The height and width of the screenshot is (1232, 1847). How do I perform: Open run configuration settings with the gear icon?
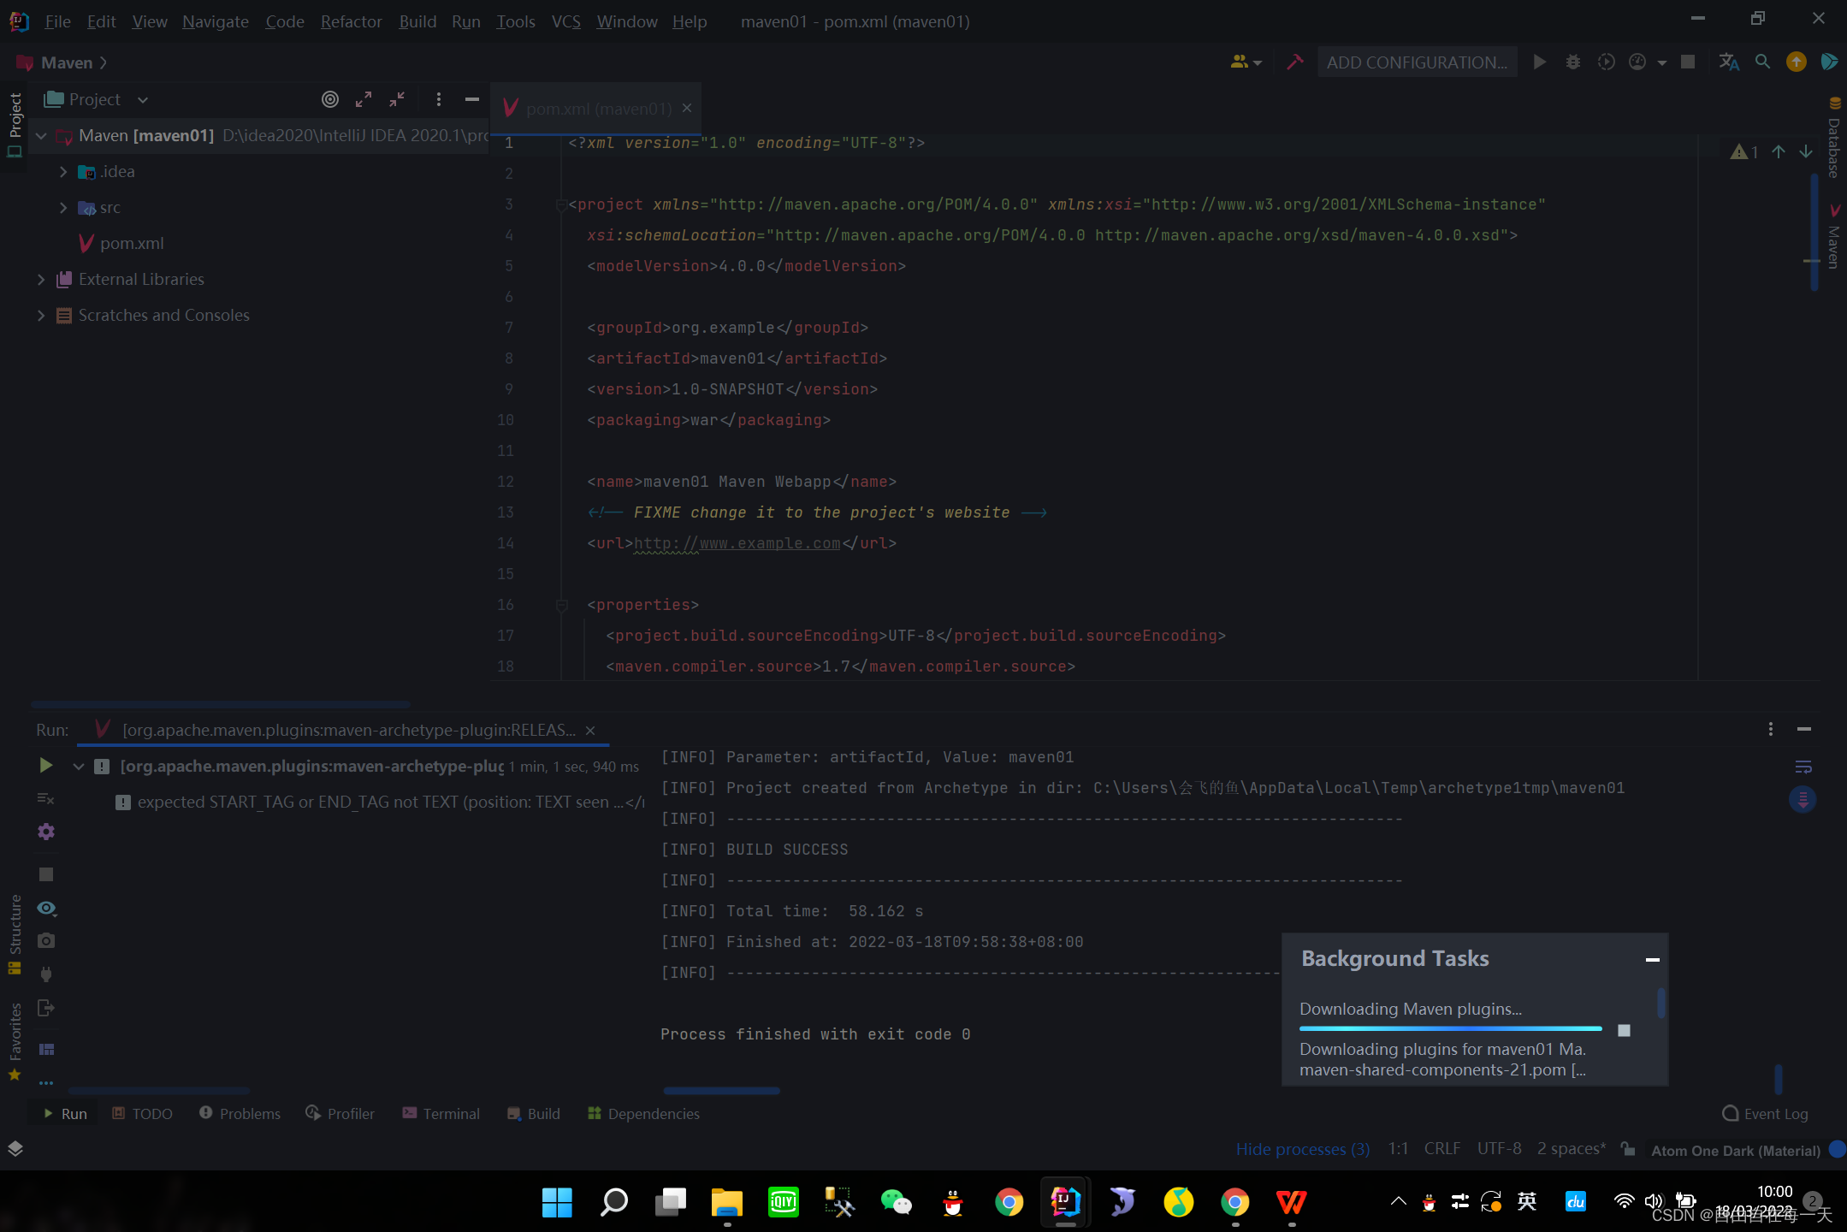pyautogui.click(x=45, y=831)
